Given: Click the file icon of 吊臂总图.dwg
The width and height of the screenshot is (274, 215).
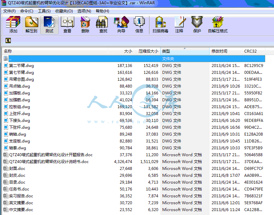Looking at the screenshot, I should pos(6,79).
